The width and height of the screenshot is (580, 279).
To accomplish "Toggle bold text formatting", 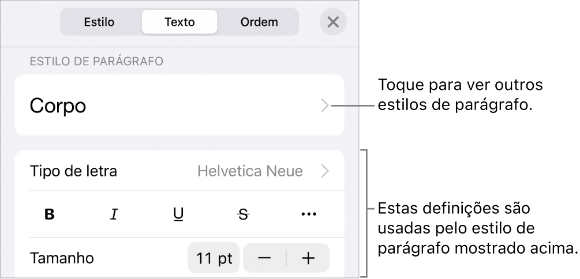I will click(50, 214).
